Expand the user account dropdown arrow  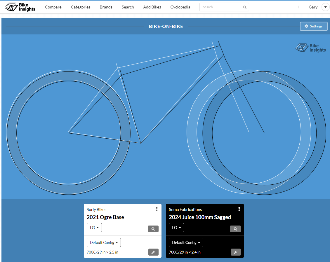tap(325, 7)
